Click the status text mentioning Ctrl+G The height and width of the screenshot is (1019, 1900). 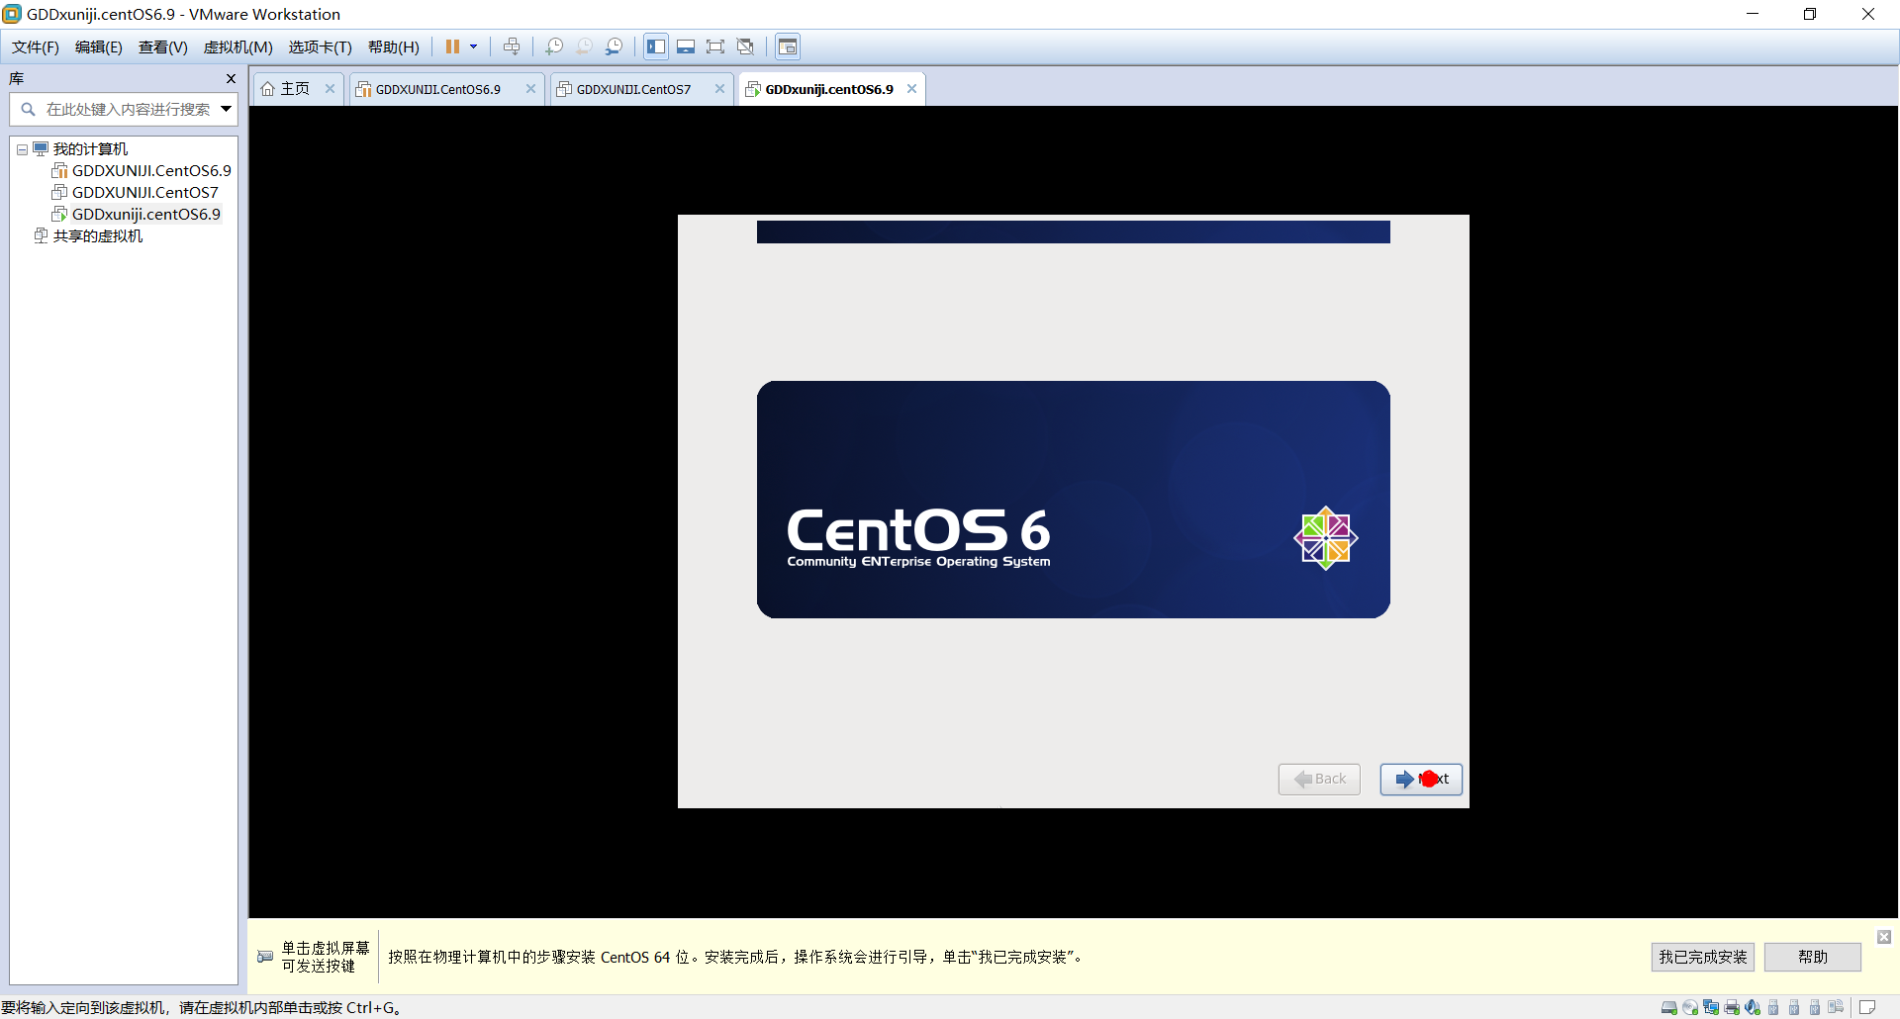point(201,1007)
